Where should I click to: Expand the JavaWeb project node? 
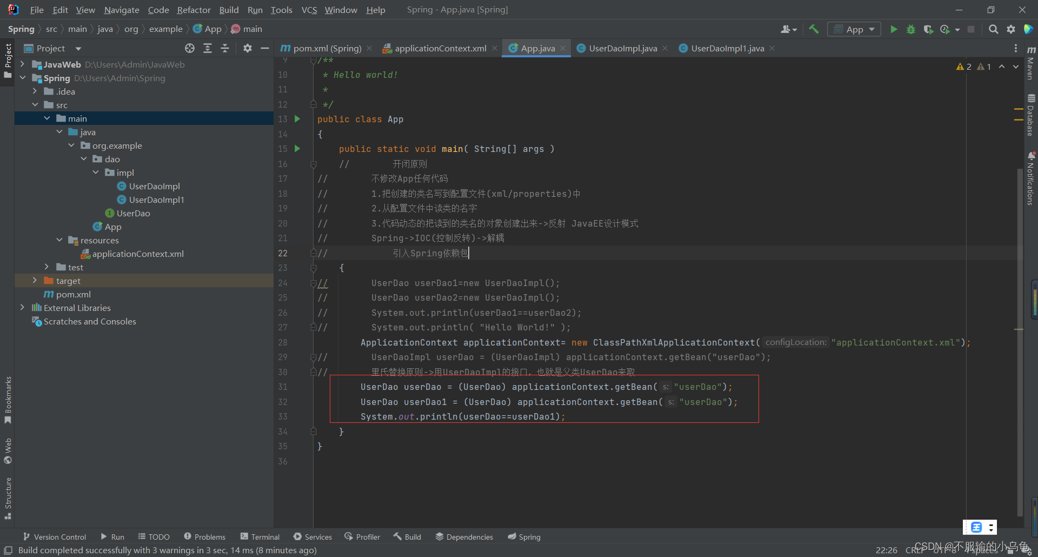click(22, 64)
